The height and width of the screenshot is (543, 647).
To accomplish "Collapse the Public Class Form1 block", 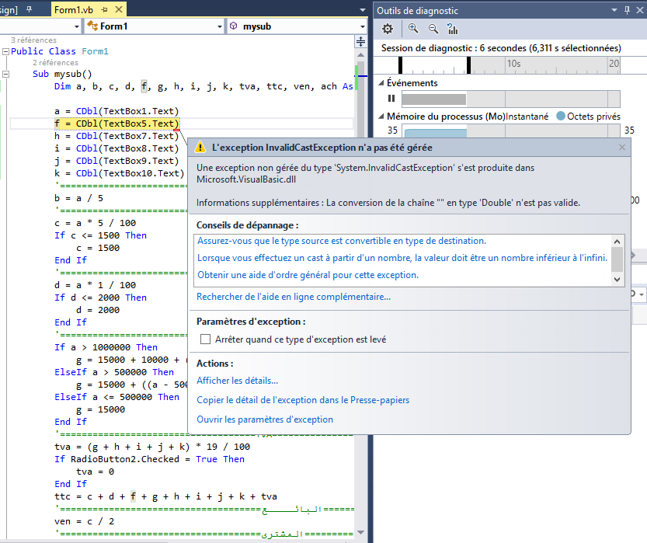I will pyautogui.click(x=5, y=51).
